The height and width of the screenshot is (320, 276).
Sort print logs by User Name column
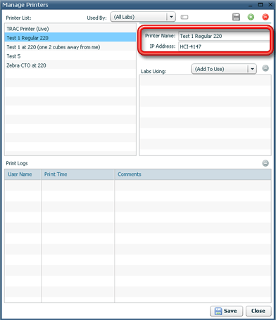[23, 174]
